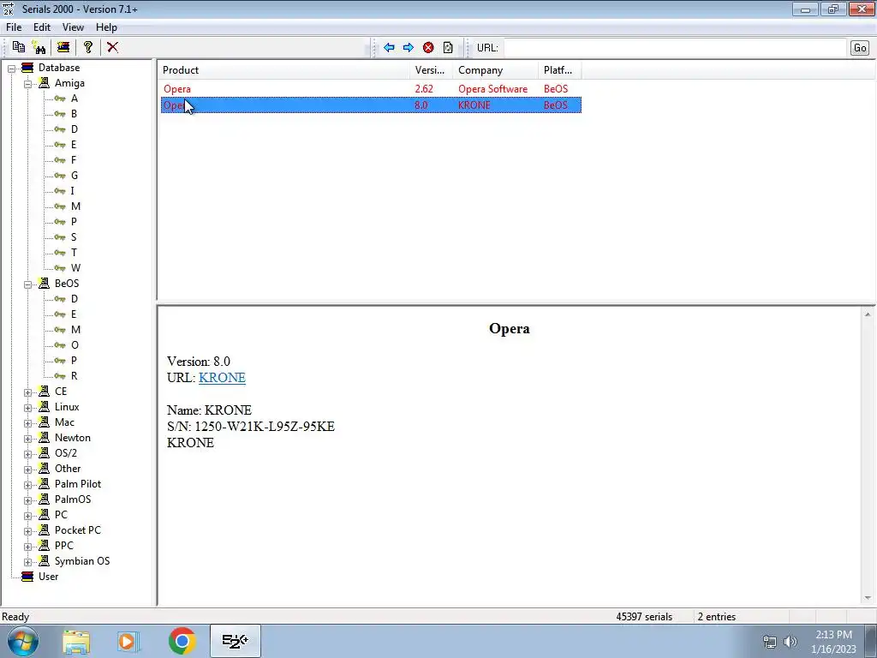Expand the Linux platform node
This screenshot has width=877, height=658.
click(27, 408)
